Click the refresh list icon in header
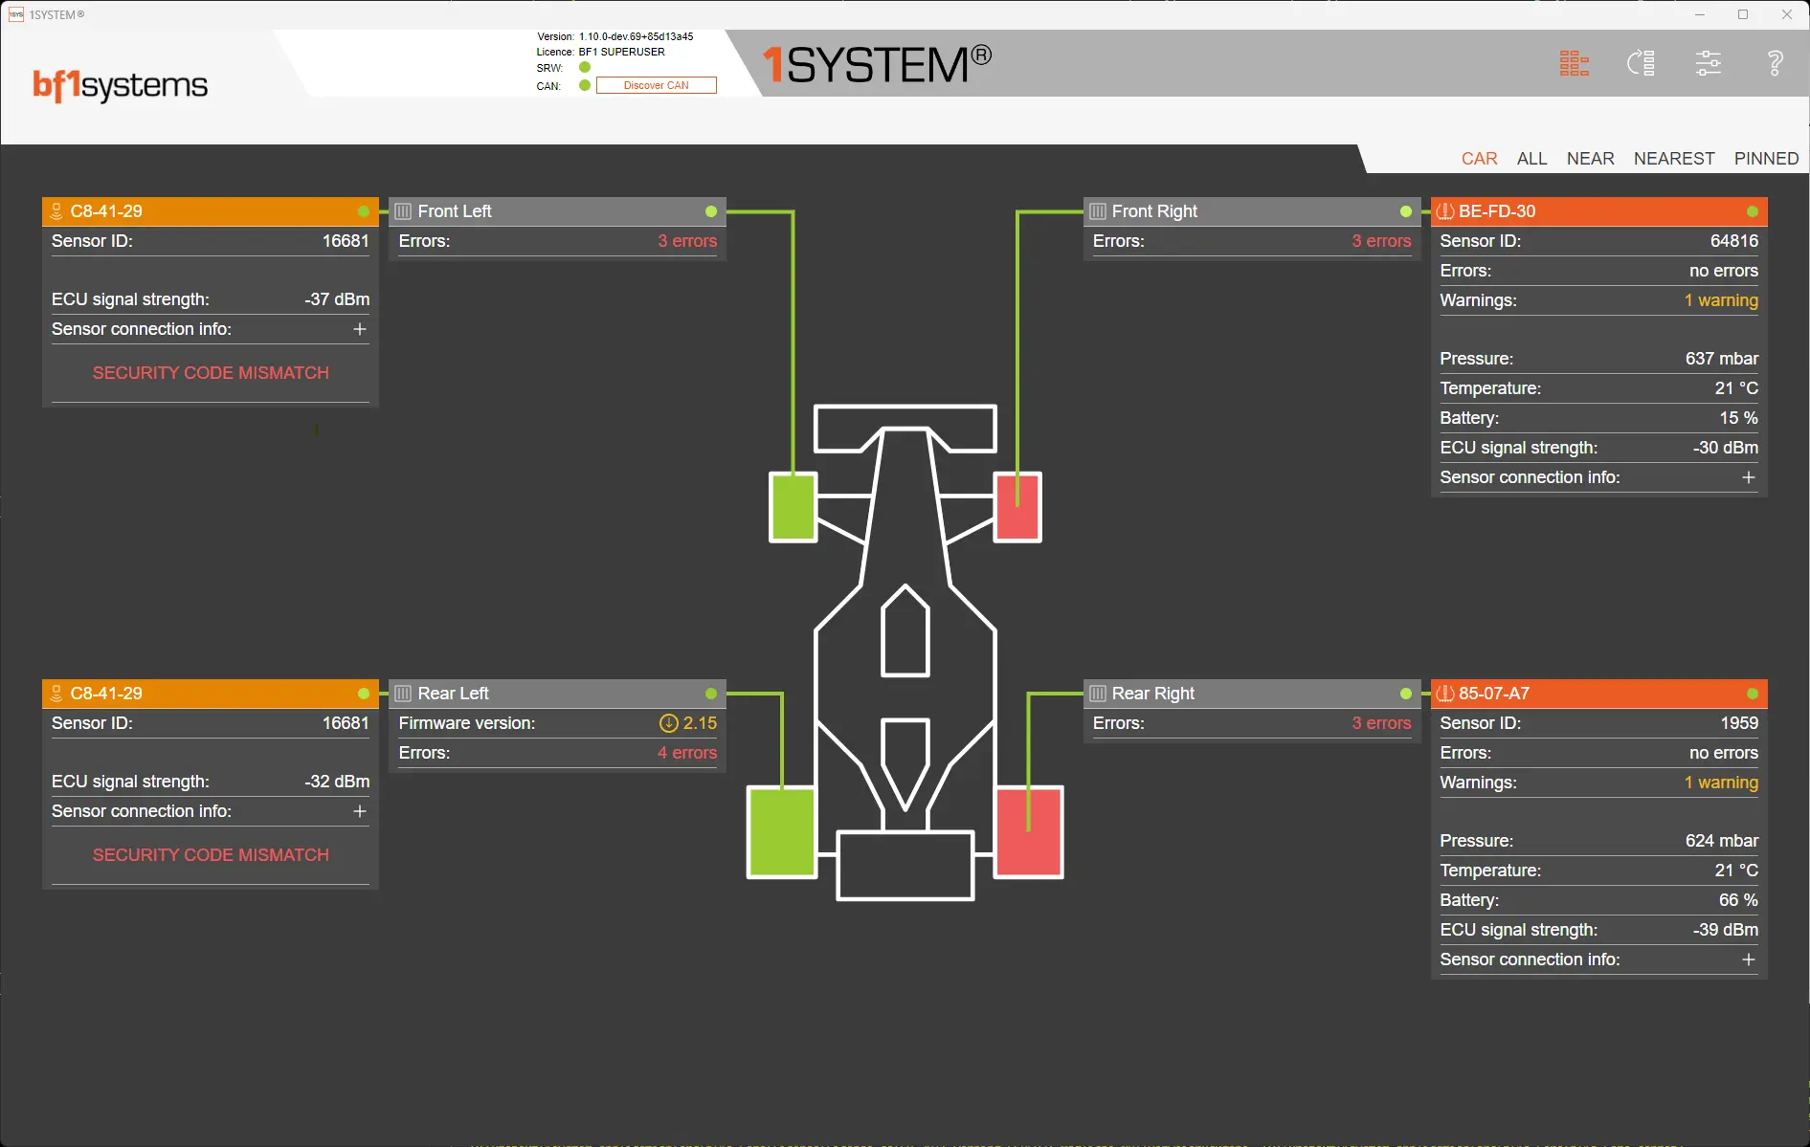 (x=1642, y=64)
